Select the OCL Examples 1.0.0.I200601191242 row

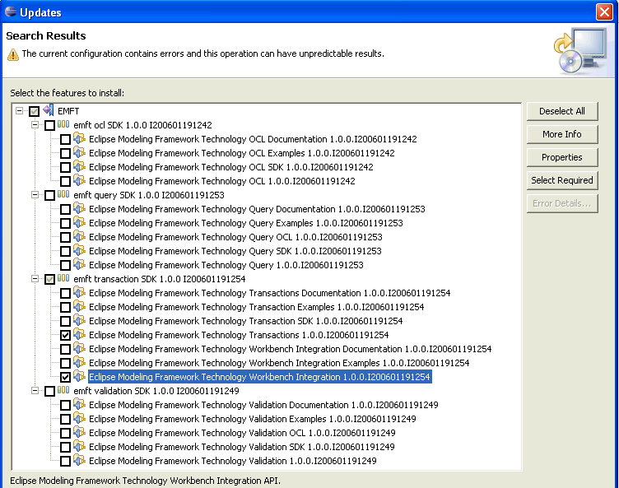(x=242, y=153)
